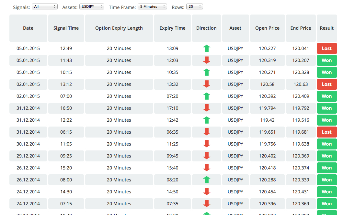
Task: Click the Won result for signal time 16:50
Action: point(327,108)
